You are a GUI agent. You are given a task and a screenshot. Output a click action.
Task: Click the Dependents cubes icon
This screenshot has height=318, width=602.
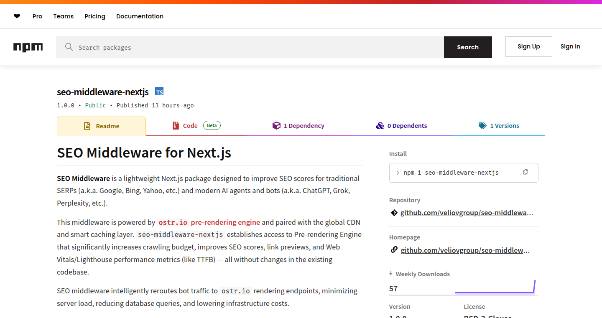380,125
